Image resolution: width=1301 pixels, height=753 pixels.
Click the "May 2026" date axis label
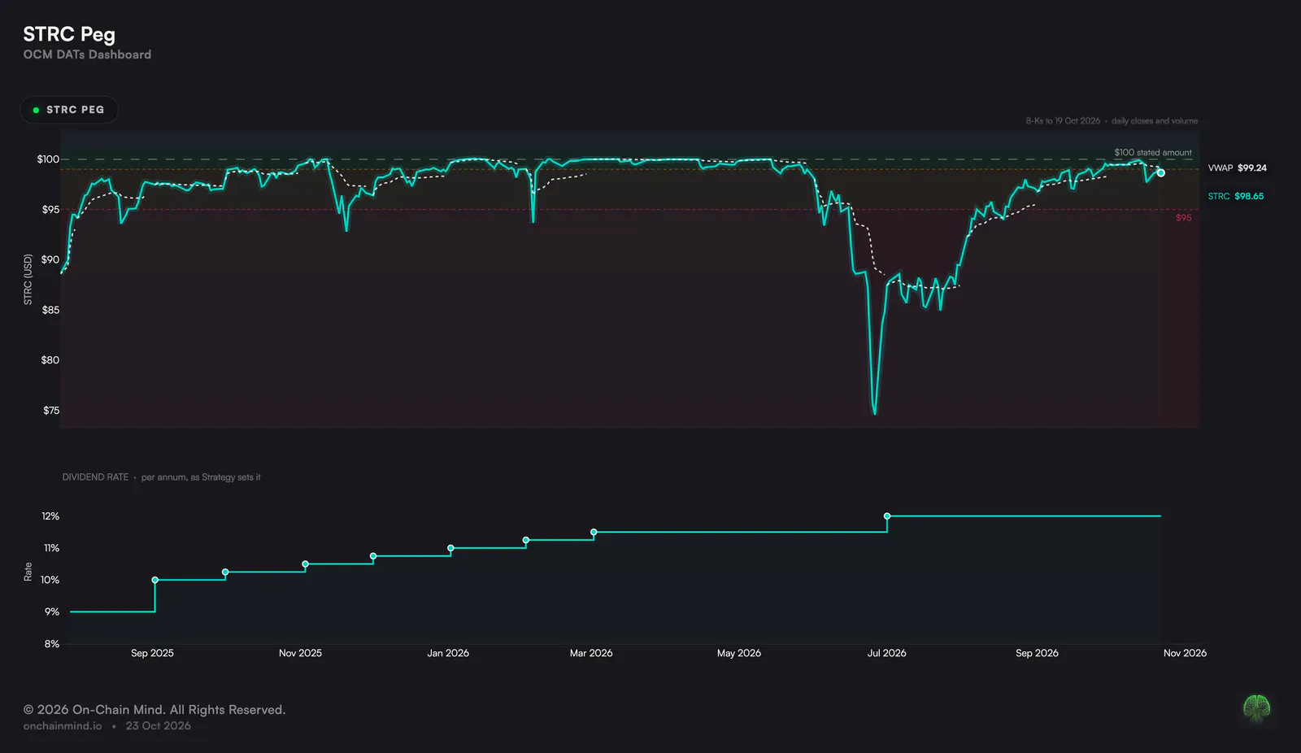[739, 653]
